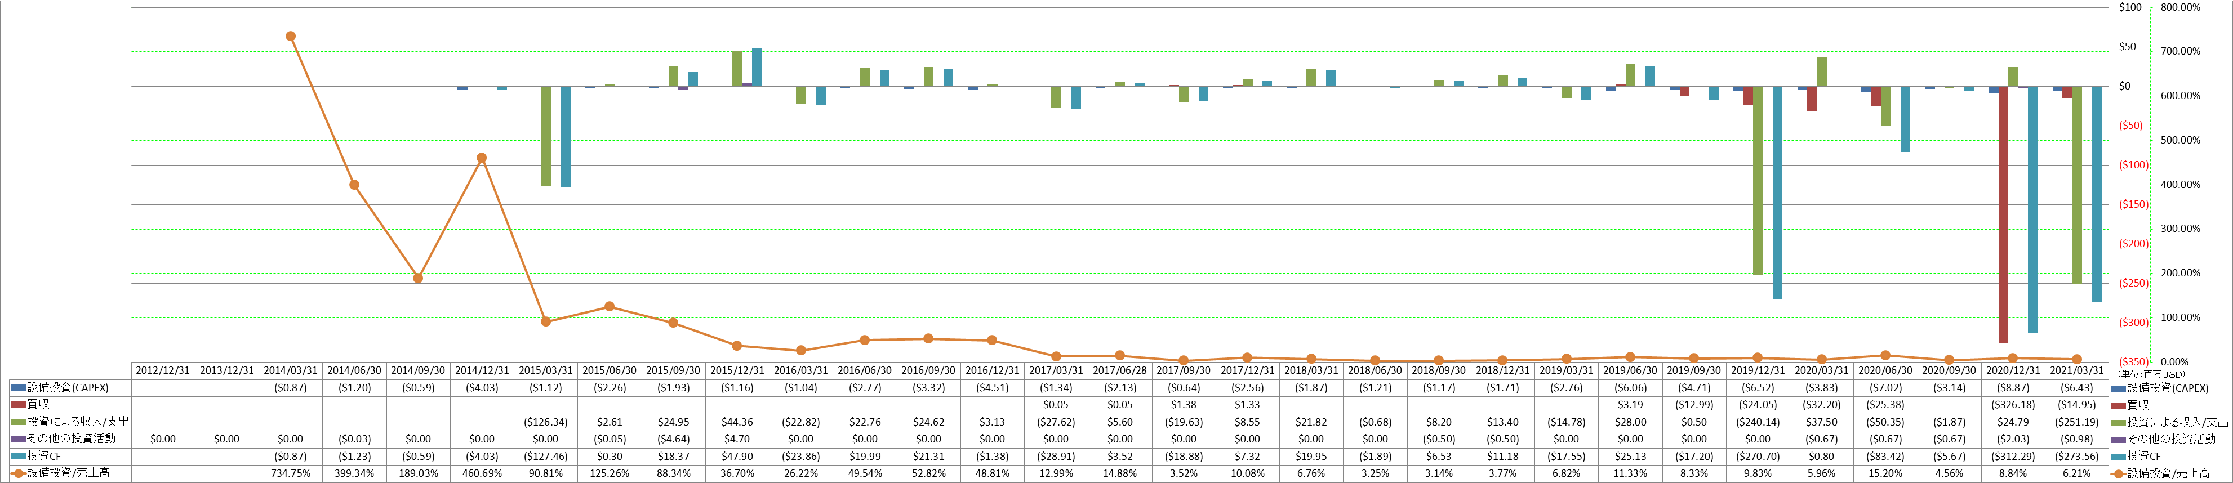
Task: Click the 460.69% value cell
Action: [x=482, y=473]
